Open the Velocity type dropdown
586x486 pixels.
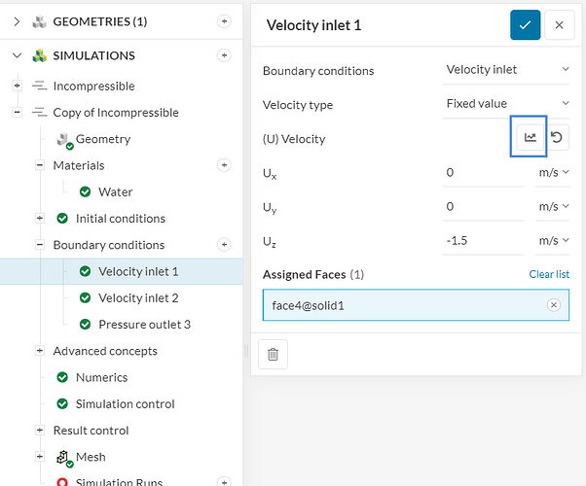click(506, 104)
